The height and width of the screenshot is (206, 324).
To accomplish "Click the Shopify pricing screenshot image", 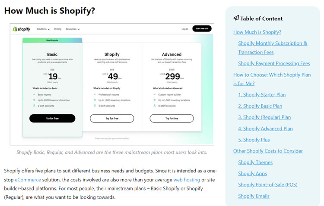I will tap(112, 84).
